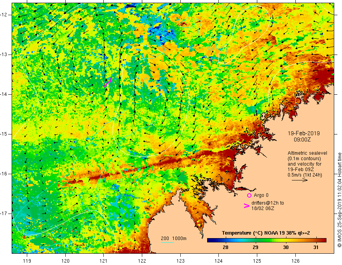Click longitude axis label 123
The width and height of the screenshot is (342, 265).
point(180,261)
